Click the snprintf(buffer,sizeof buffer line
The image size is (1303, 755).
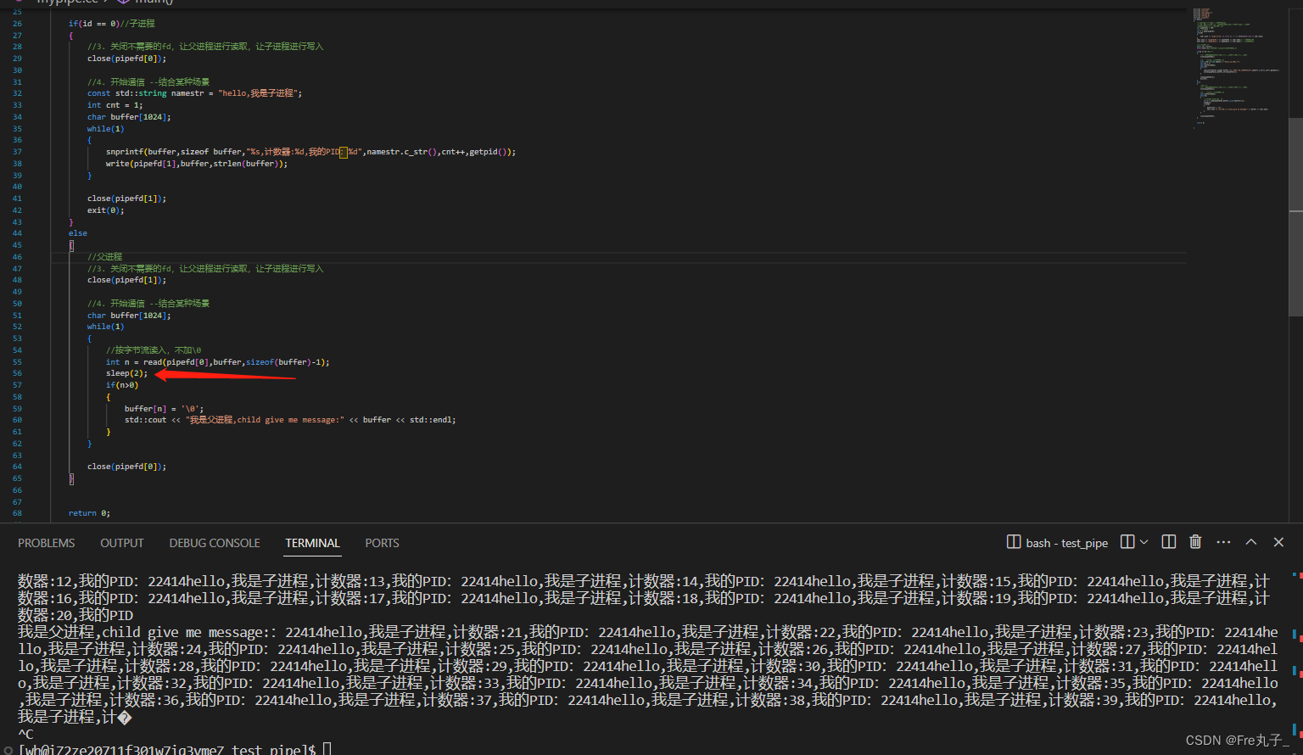tap(310, 152)
